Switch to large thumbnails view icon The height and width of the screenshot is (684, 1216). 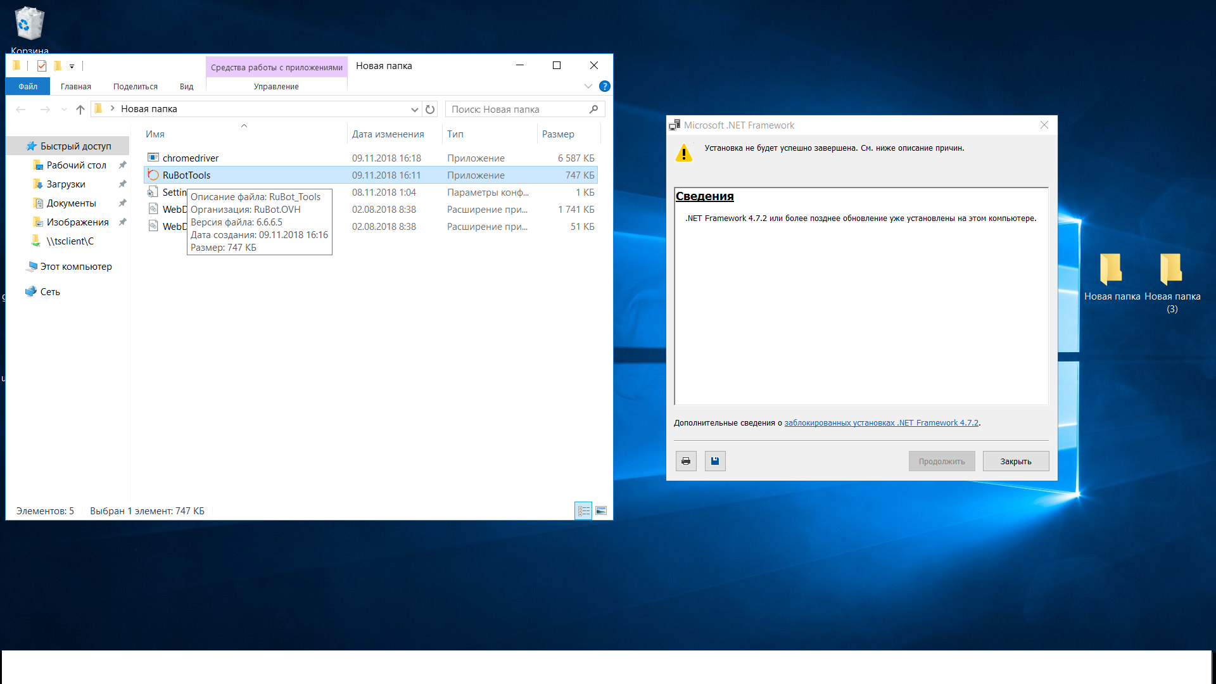click(x=601, y=510)
